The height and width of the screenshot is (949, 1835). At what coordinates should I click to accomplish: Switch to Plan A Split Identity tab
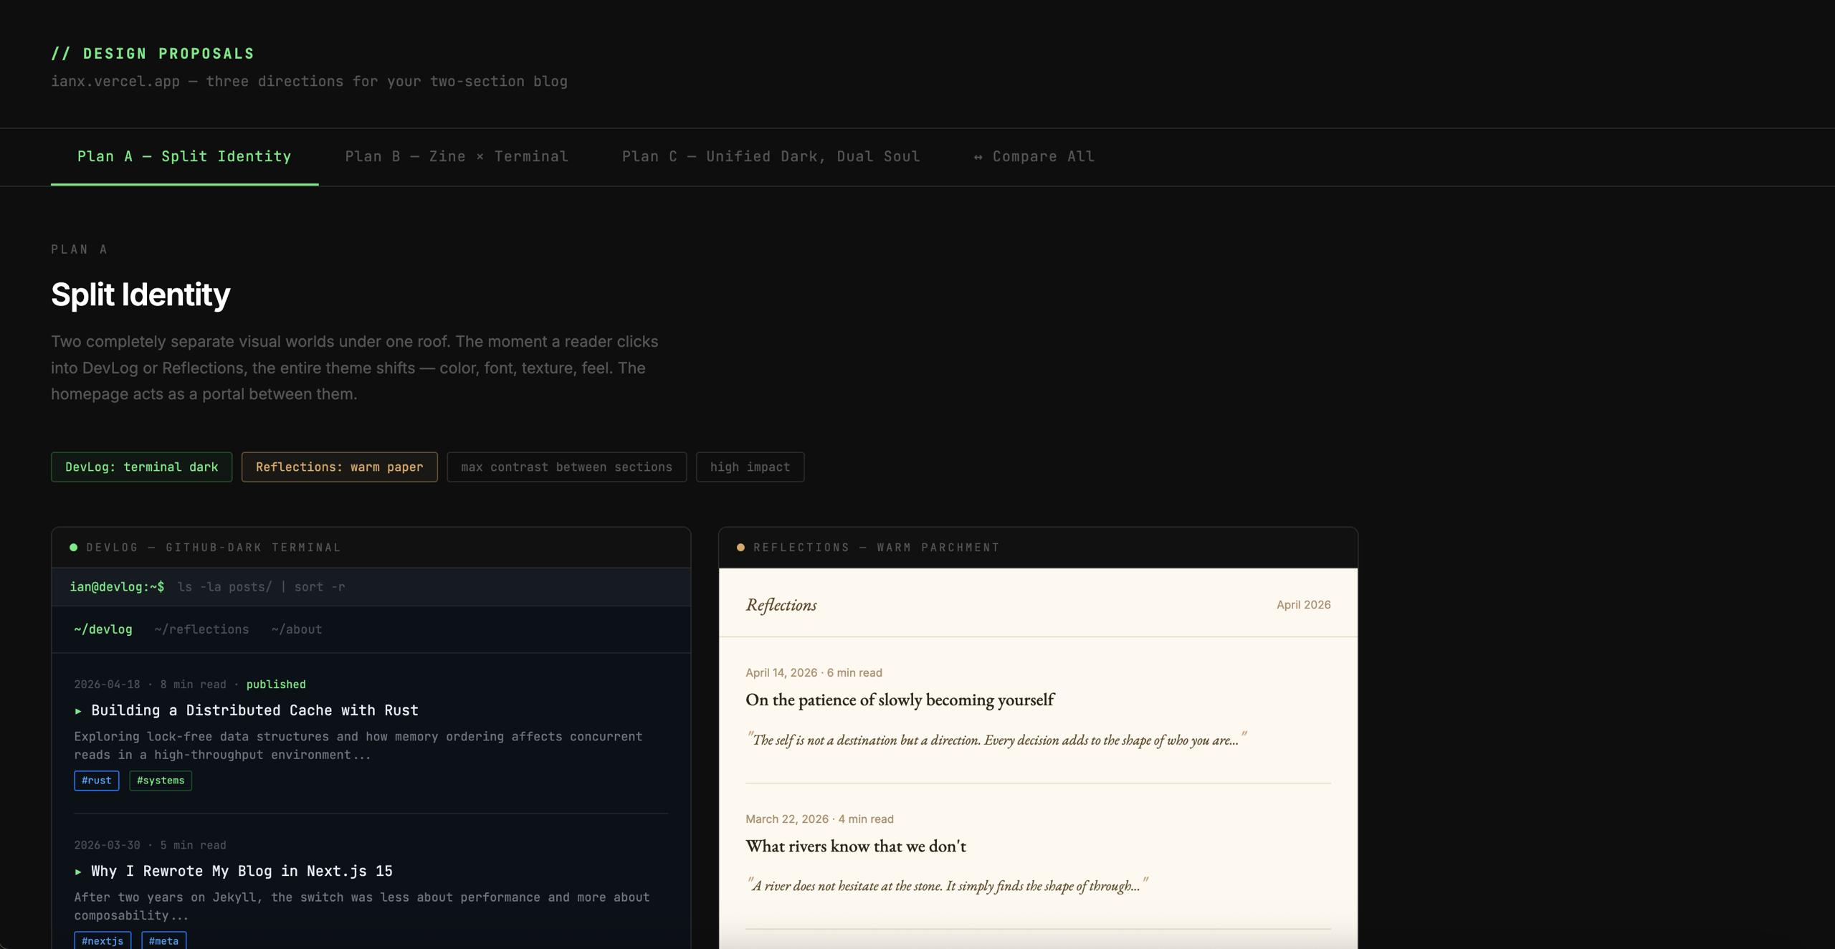point(184,156)
